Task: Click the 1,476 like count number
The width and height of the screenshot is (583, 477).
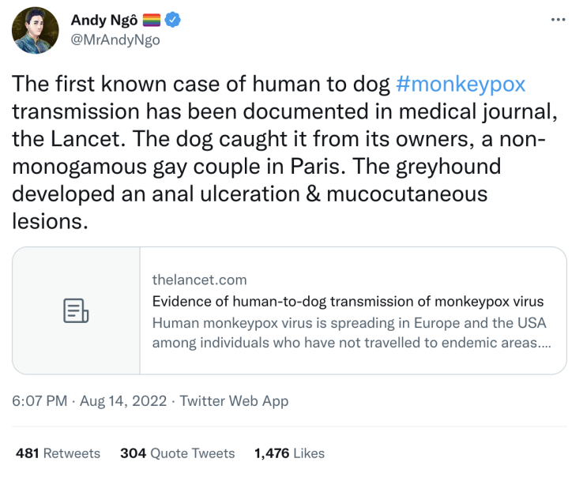Action: (x=272, y=453)
